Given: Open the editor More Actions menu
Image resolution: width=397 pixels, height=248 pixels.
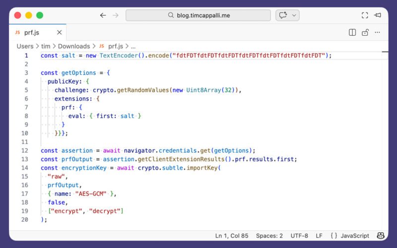Looking at the screenshot, I should point(378,33).
